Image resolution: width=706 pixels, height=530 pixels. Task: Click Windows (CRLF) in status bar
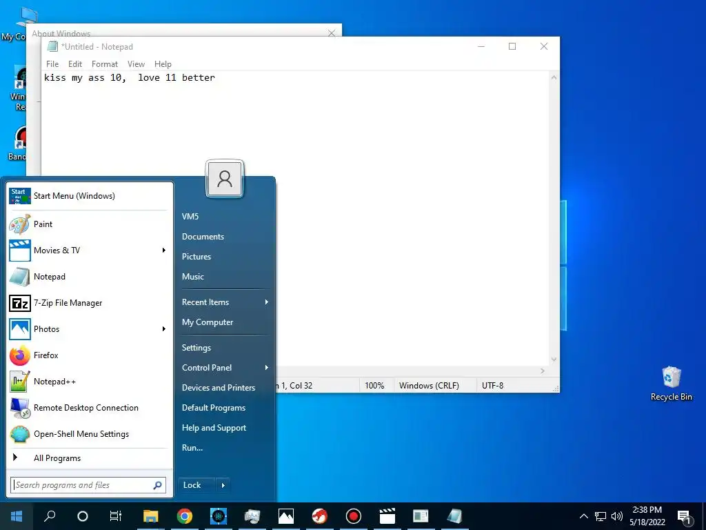coord(429,386)
